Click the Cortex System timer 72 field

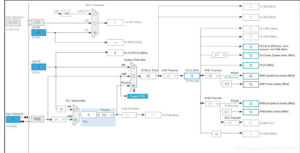click(251, 56)
